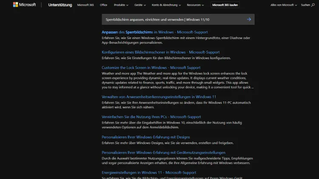Viewport: 319px width, 179px height.
Task: Open Vereinfachen Sie die Nutzung Ihres PCs result
Action: click(151, 117)
